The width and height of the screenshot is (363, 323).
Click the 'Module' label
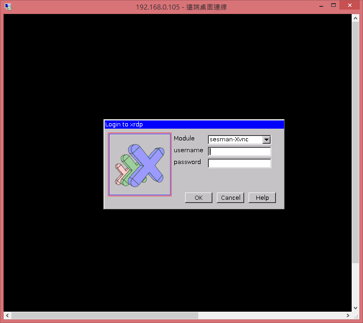(184, 138)
